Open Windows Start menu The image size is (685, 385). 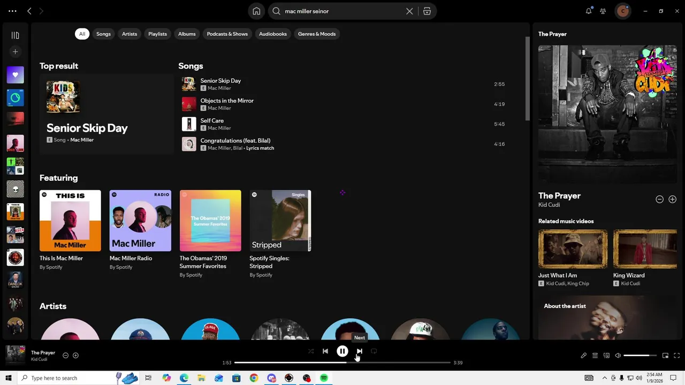click(x=9, y=378)
